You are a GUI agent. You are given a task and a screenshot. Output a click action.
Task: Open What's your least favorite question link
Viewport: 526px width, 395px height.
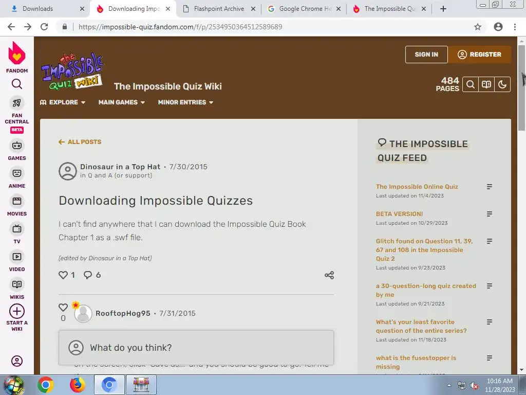click(x=421, y=326)
